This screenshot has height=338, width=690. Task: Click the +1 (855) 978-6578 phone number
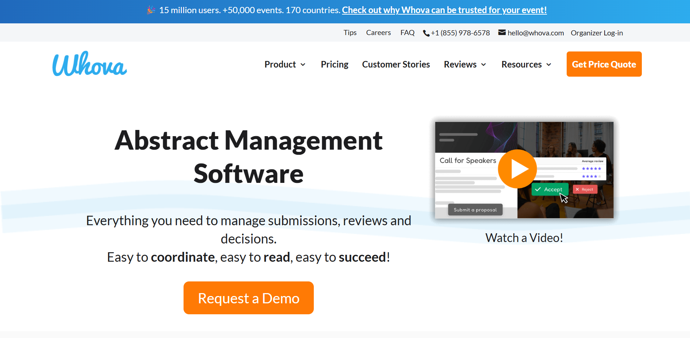tap(460, 33)
